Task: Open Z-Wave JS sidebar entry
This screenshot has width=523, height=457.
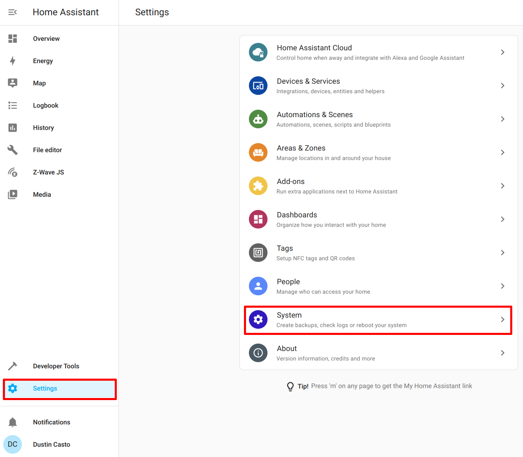Action: click(x=49, y=172)
